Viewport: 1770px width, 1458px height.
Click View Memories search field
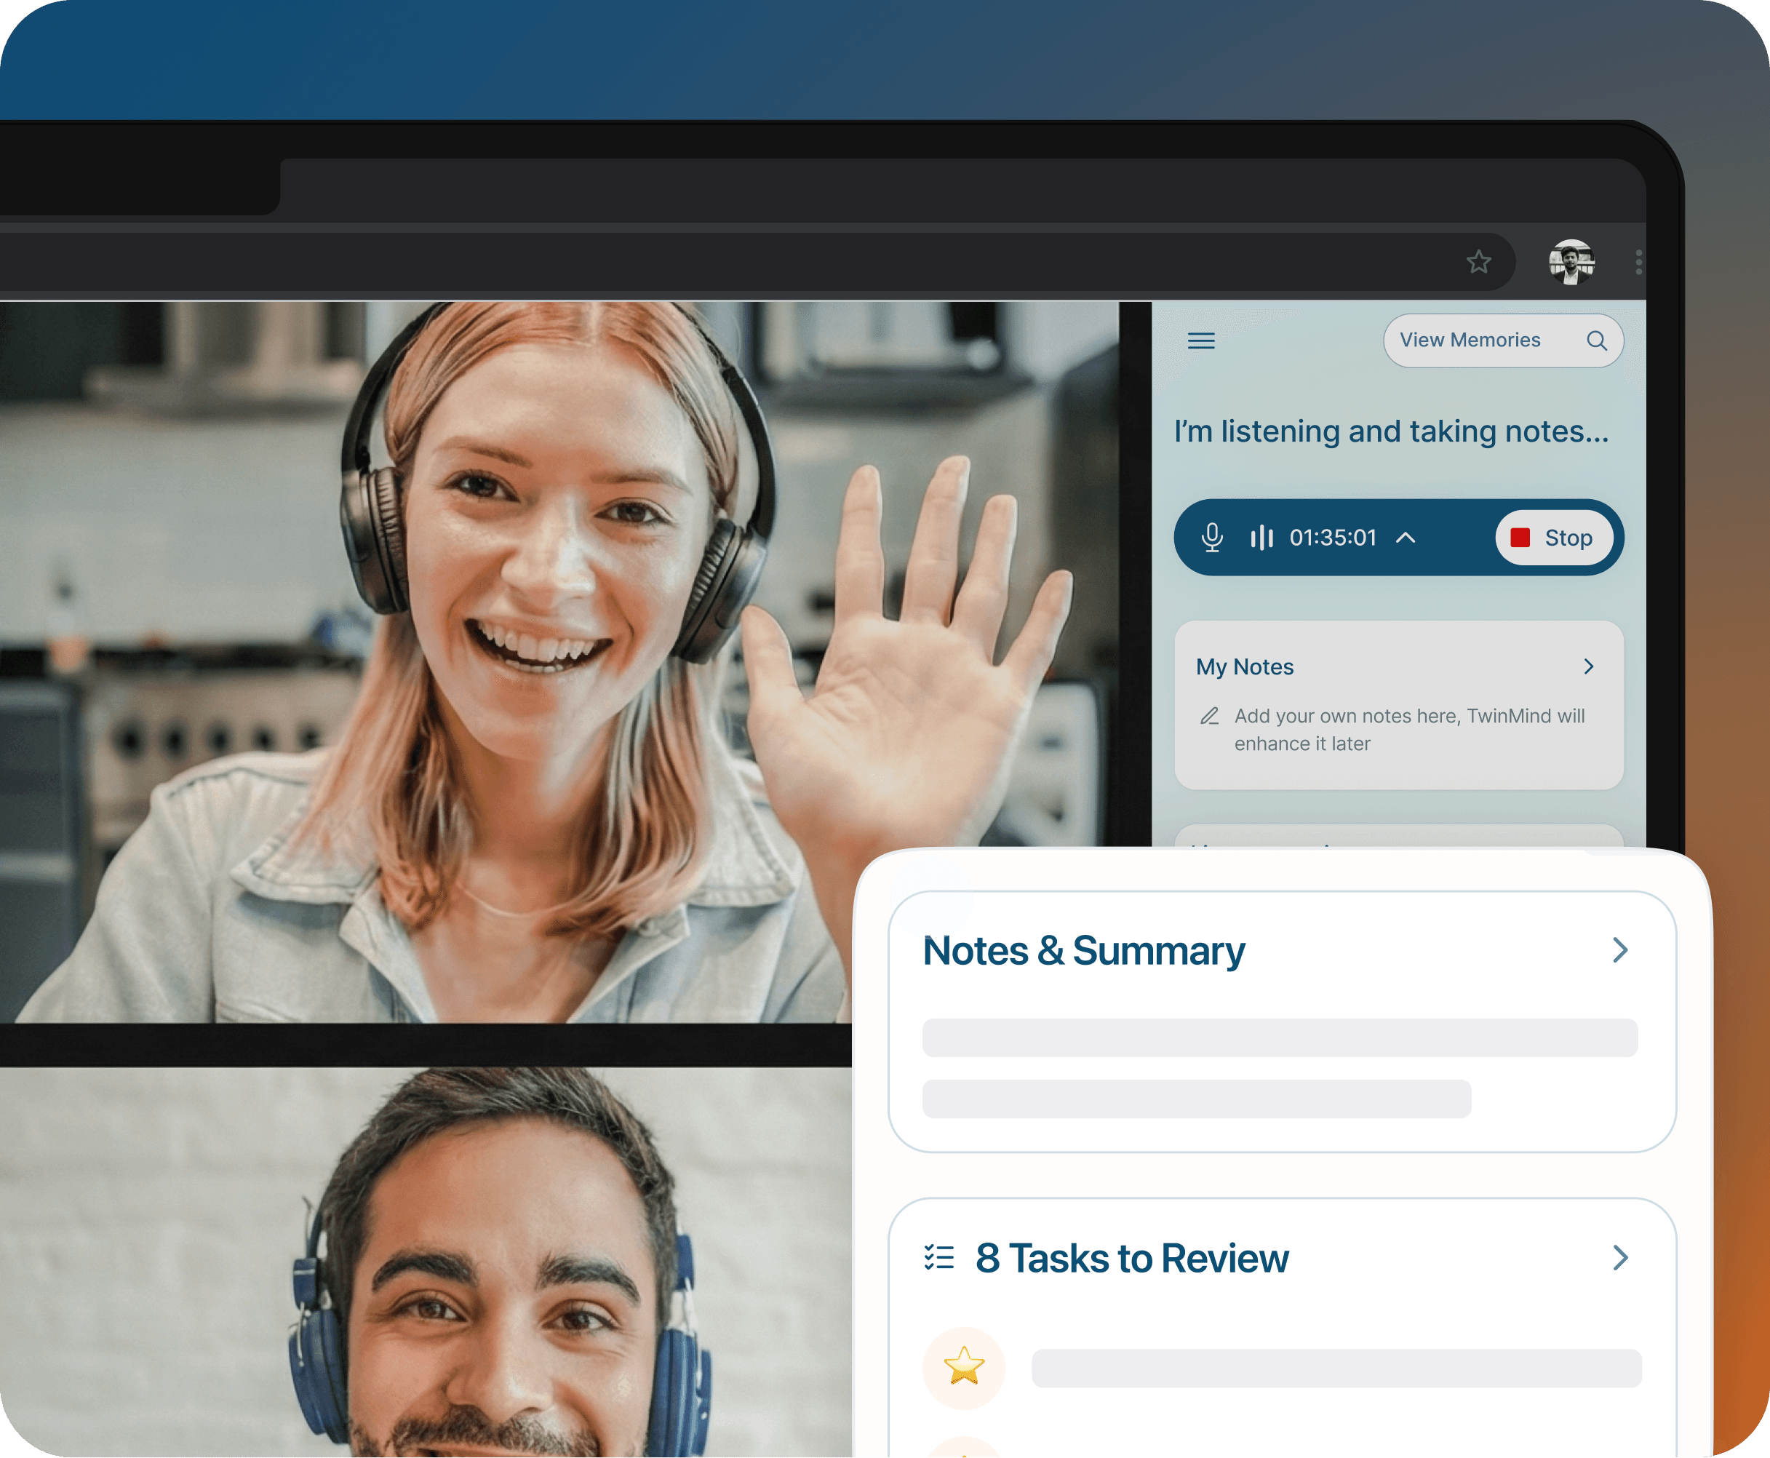click(x=1470, y=340)
